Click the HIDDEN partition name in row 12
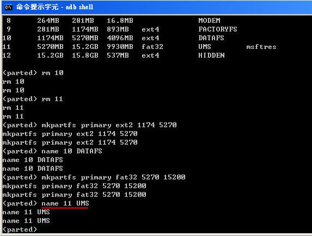Image resolution: width=312 pixels, height=236 pixels. coord(211,55)
